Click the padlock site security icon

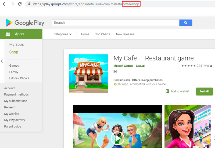pos(29,4)
